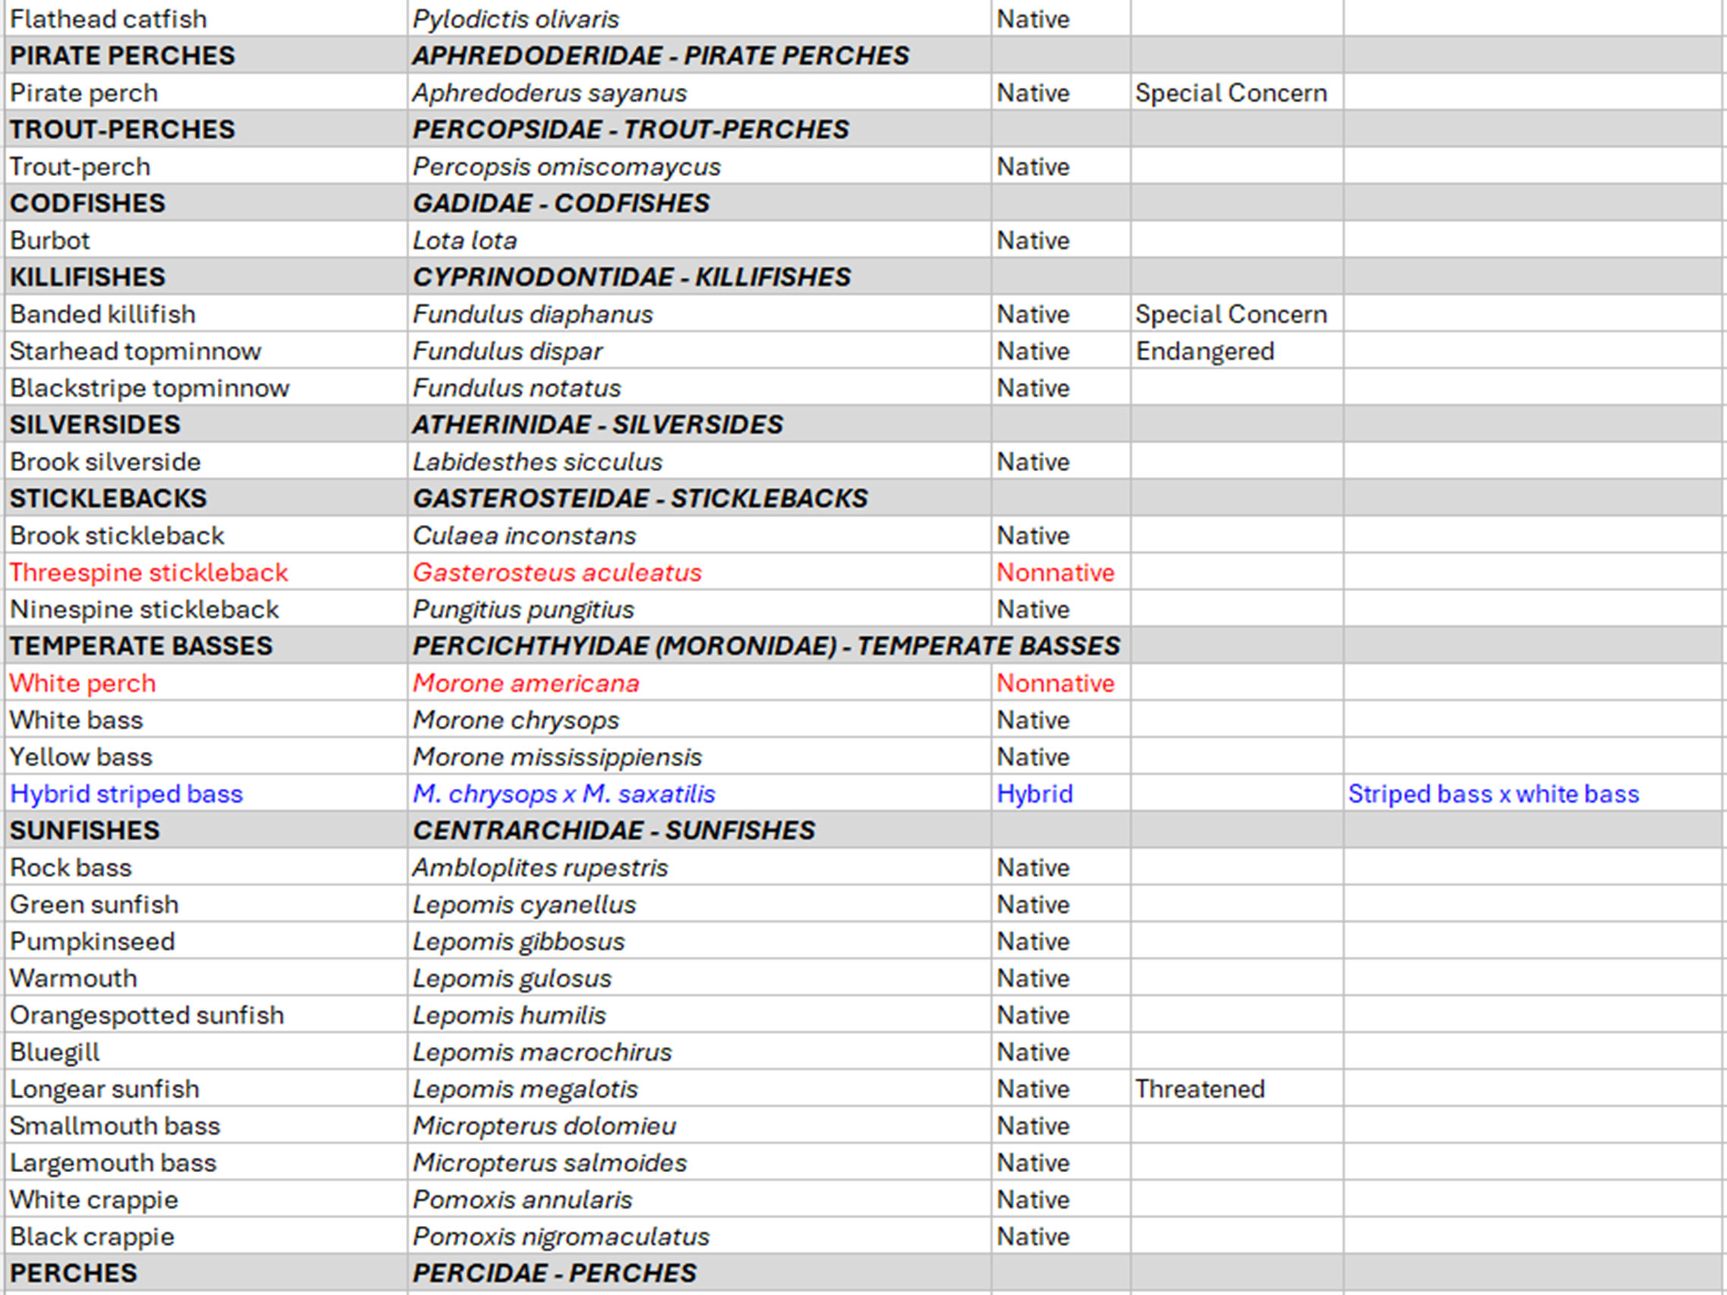
Task: Click the Blackstripe topminnow cell
Action: pyautogui.click(x=149, y=388)
